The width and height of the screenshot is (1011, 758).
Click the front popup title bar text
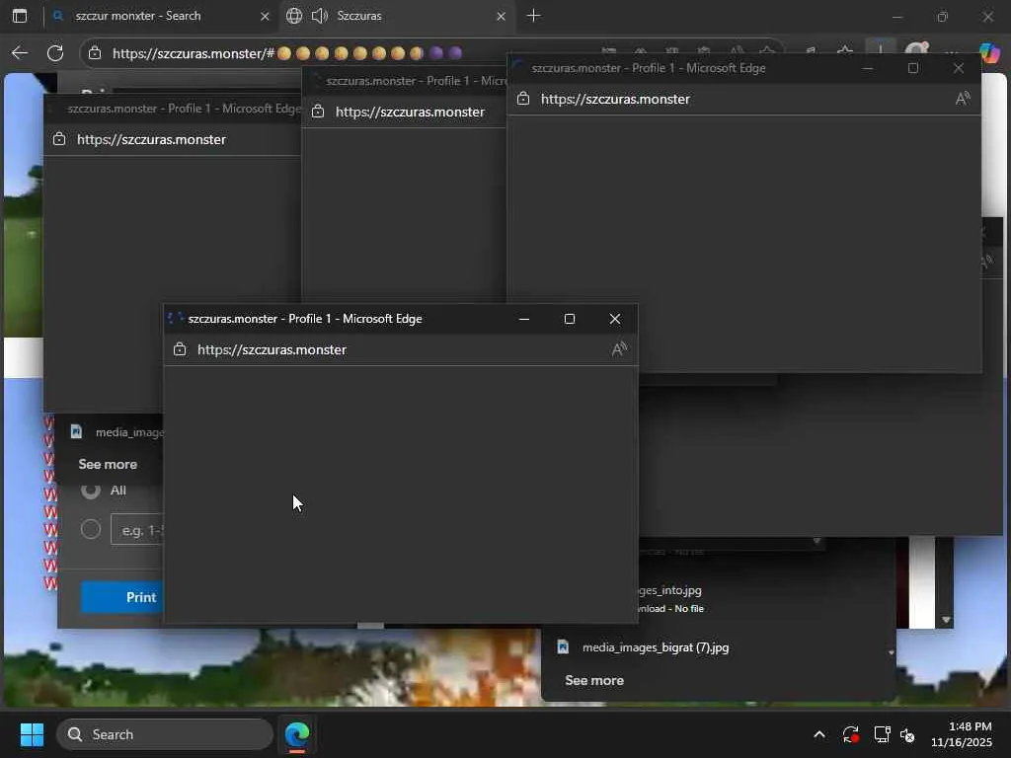click(x=305, y=319)
